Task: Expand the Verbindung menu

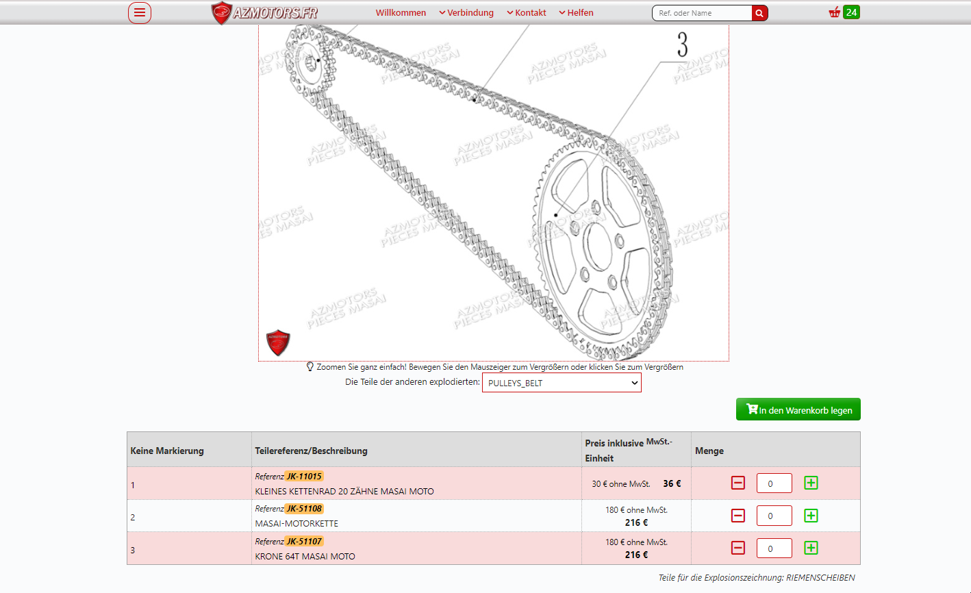Action: [x=466, y=13]
